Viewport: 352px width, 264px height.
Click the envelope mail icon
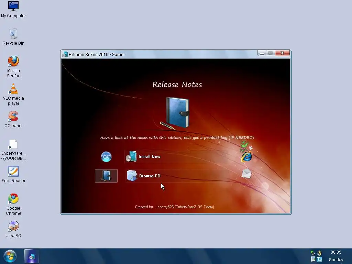(x=246, y=174)
